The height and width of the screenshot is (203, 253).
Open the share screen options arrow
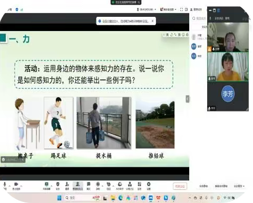coord(52,186)
